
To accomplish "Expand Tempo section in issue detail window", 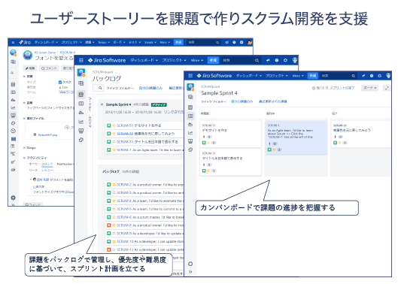I will coord(24,147).
